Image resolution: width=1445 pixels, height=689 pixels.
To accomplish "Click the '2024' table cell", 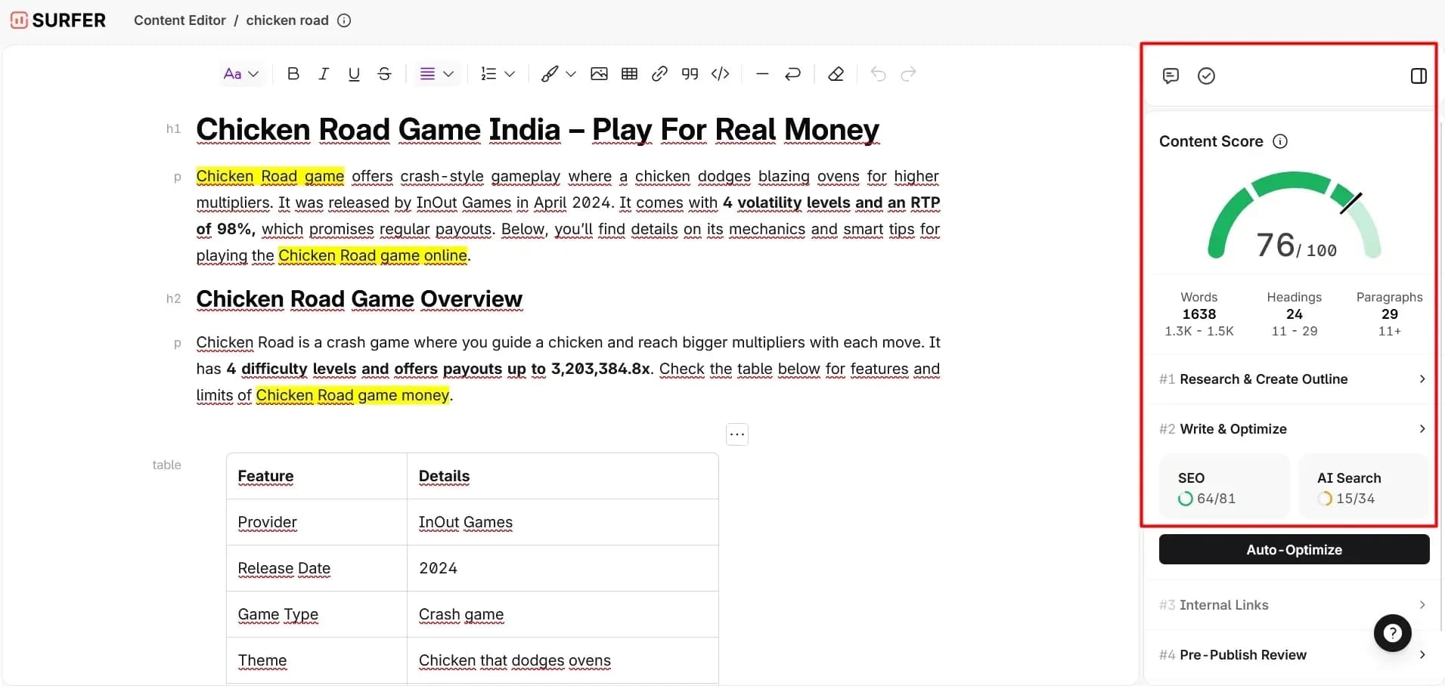I will point(563,568).
